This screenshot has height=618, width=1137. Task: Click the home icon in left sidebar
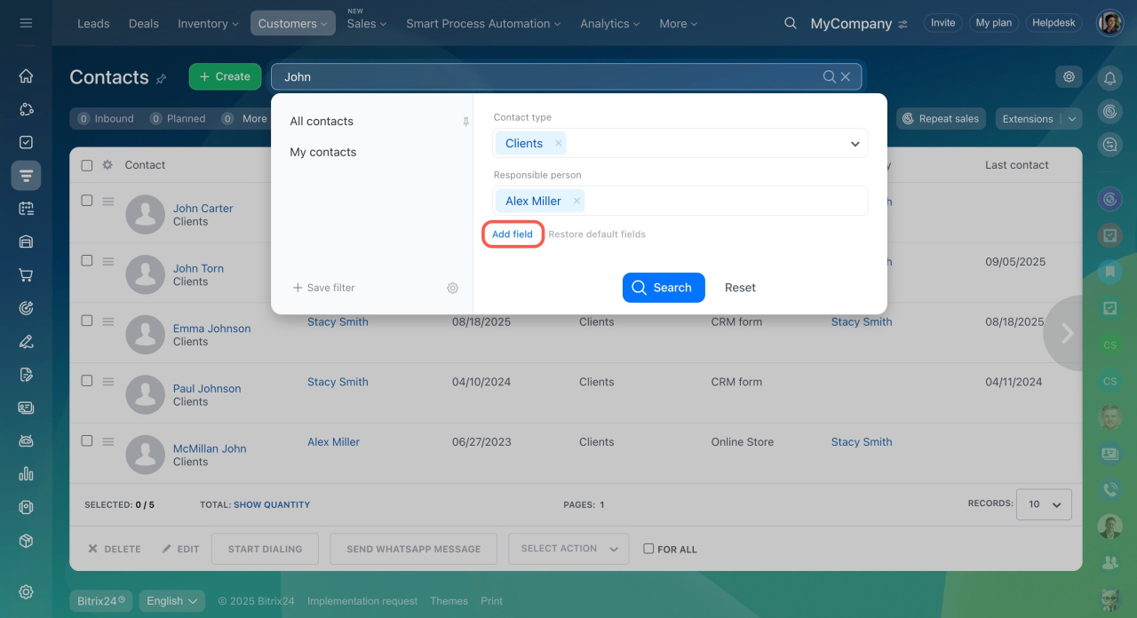(x=26, y=76)
